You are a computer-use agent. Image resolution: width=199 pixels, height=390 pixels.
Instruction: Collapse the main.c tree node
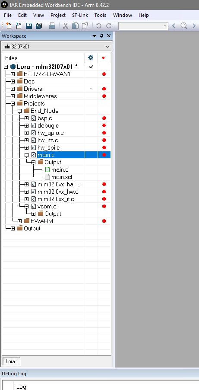pyautogui.click(x=27, y=155)
